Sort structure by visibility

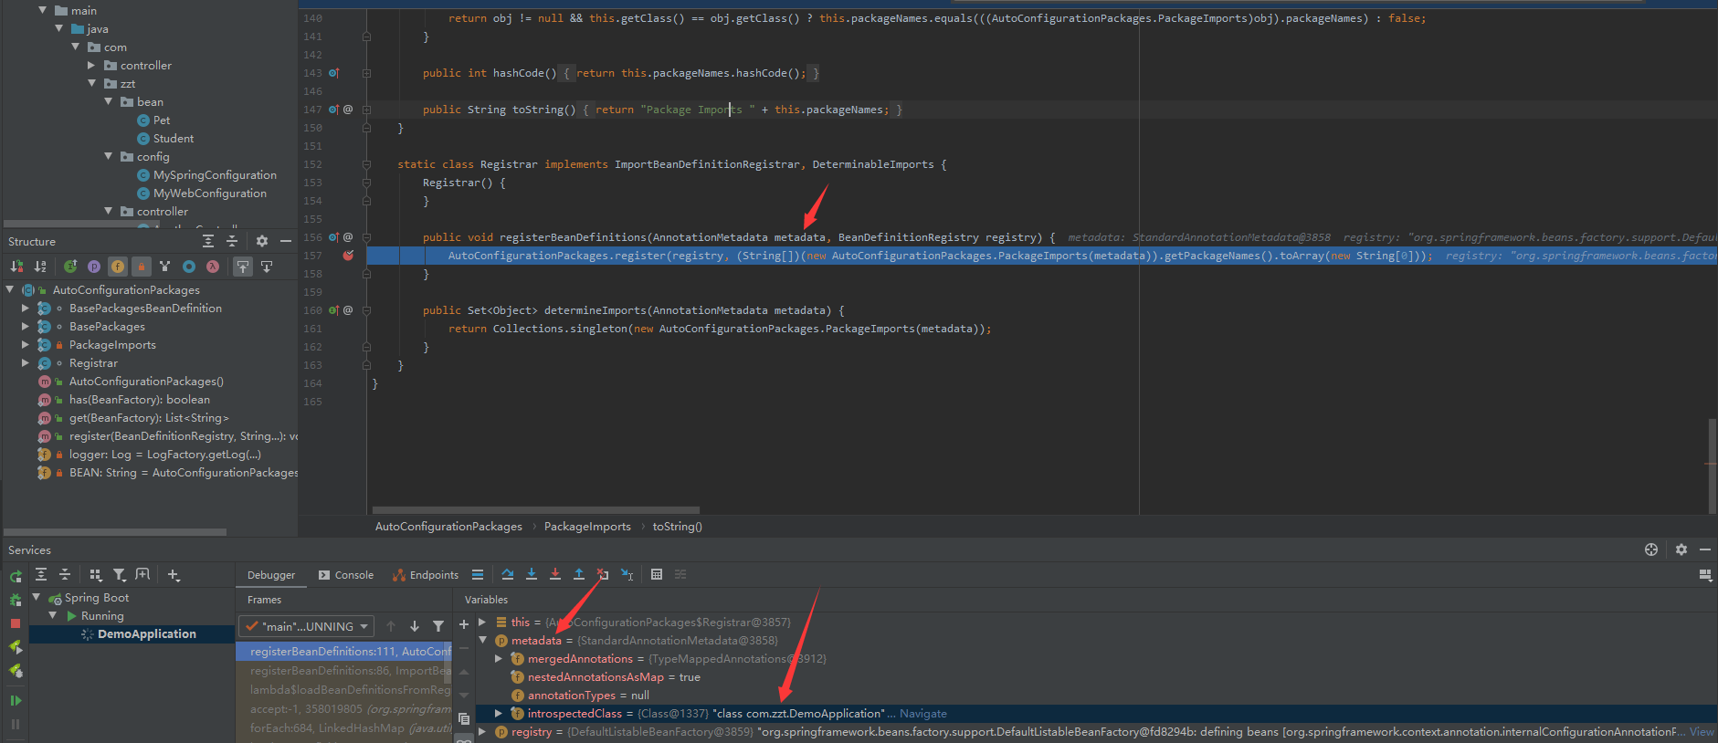click(x=16, y=267)
